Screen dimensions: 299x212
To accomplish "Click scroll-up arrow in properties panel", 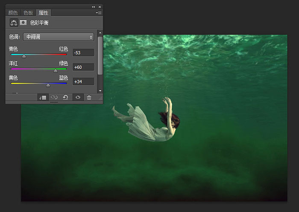I will (100, 33).
